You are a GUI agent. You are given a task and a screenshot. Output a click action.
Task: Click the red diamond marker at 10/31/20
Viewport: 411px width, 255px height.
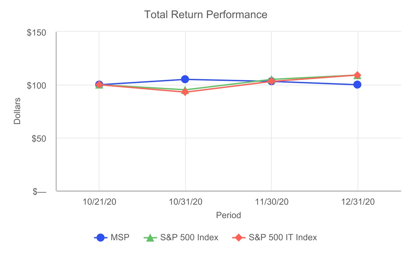185,92
